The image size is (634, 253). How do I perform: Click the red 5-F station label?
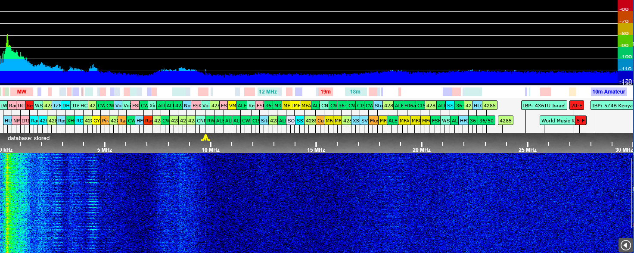(x=581, y=121)
